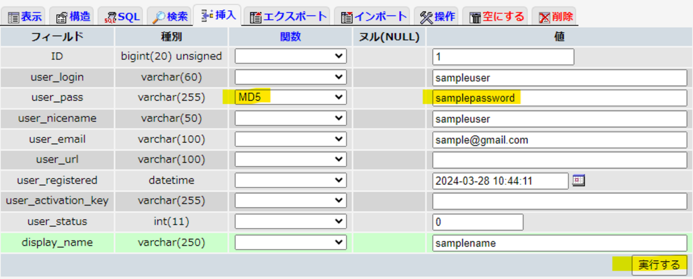Switch to the 操作 (Operations) tab
Viewport: 693px width, 279px height.
437,17
